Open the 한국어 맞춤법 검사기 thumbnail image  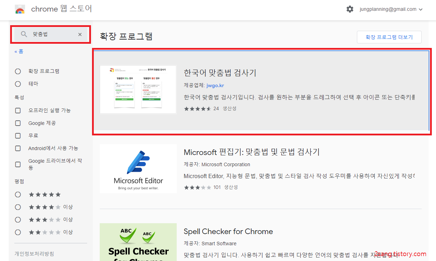click(138, 89)
